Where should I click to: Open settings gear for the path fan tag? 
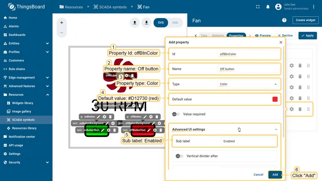point(126,76)
